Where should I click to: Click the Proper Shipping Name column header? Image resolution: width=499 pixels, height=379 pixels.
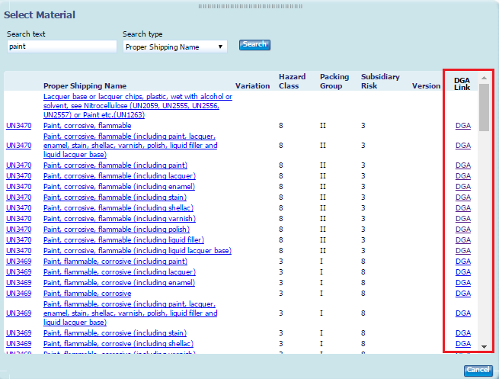pos(85,86)
